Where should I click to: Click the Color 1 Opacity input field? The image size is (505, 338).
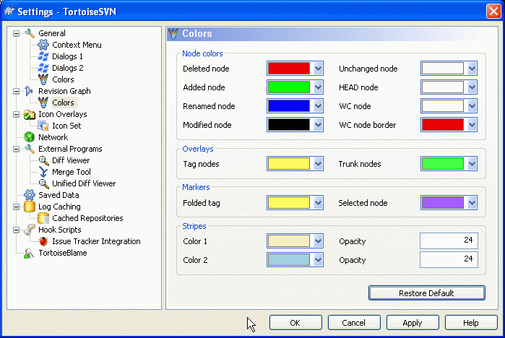pyautogui.click(x=449, y=240)
